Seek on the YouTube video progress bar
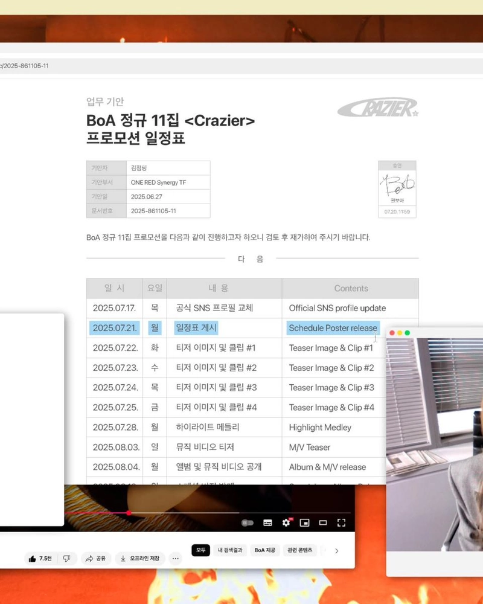 pyautogui.click(x=208, y=513)
